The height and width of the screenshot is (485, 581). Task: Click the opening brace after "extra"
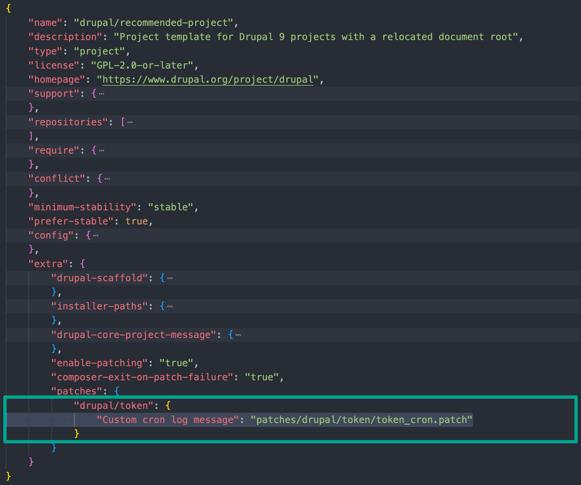82,264
